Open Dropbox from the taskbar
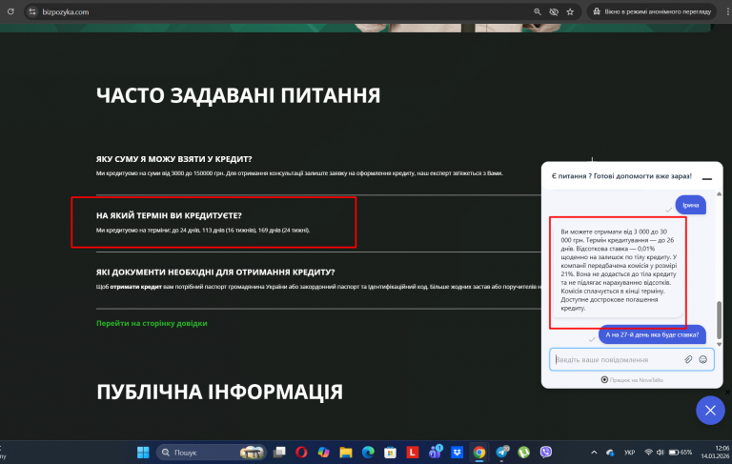The image size is (732, 464). pos(457,453)
